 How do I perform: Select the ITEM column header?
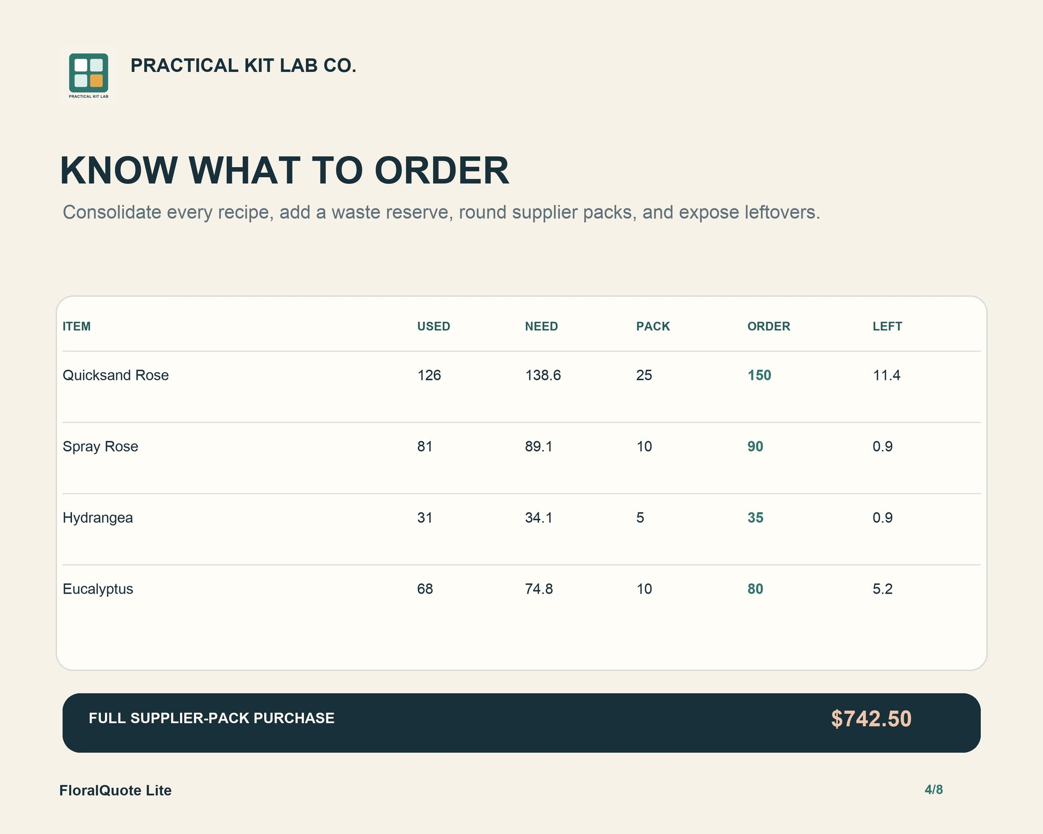click(x=77, y=326)
